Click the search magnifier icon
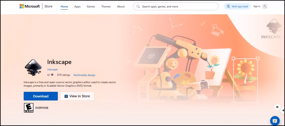The width and height of the screenshot is (285, 126). pos(138,6)
